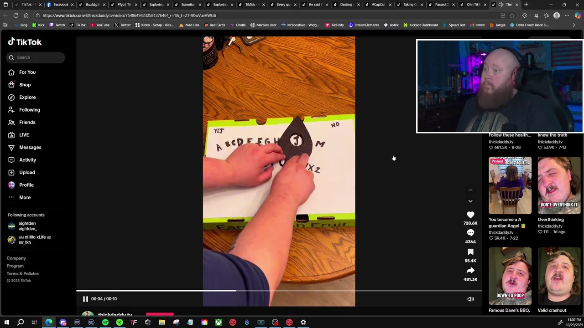Go to the next video
Image resolution: width=584 pixels, height=328 pixels.
tap(470, 201)
